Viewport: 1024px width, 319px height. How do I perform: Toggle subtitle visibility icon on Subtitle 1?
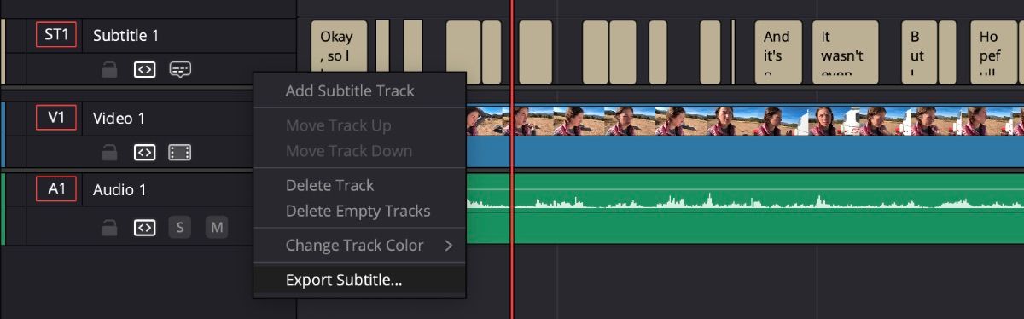[x=179, y=71]
